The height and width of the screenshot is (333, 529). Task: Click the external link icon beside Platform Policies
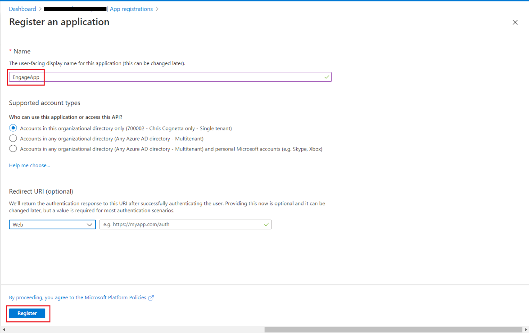pos(151,297)
